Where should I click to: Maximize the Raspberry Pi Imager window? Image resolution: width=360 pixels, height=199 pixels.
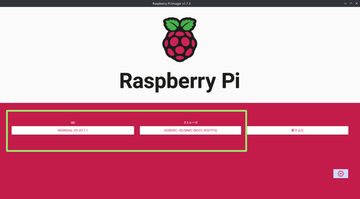tap(351, 3)
